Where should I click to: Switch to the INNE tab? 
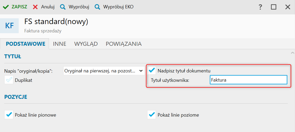[x=60, y=44]
